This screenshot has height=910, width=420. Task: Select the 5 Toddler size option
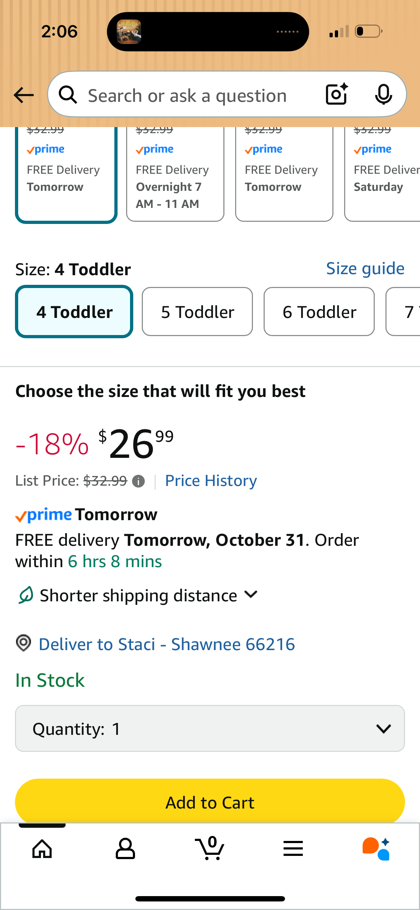pyautogui.click(x=197, y=311)
